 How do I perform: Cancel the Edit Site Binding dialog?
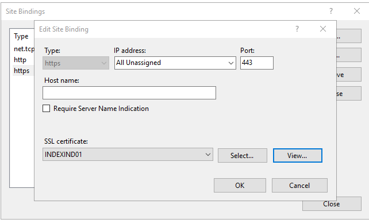click(x=299, y=186)
